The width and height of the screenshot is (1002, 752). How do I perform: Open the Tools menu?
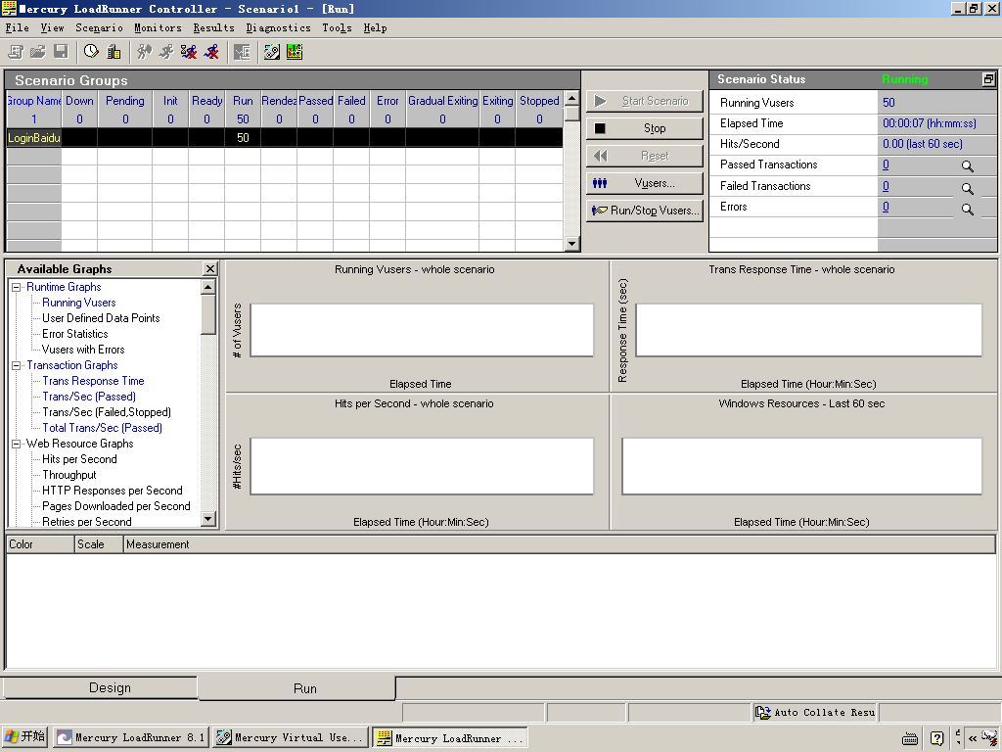pos(337,28)
